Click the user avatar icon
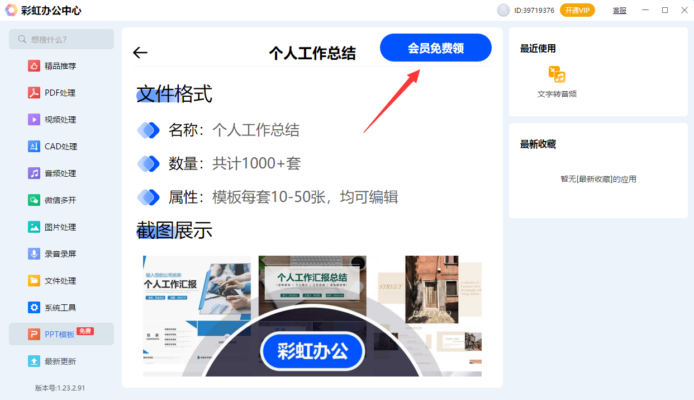 coord(503,10)
